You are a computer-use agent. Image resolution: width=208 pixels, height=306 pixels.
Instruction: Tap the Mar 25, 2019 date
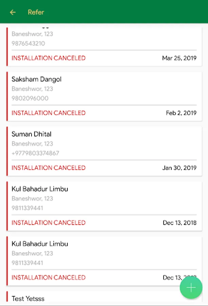coord(179,58)
